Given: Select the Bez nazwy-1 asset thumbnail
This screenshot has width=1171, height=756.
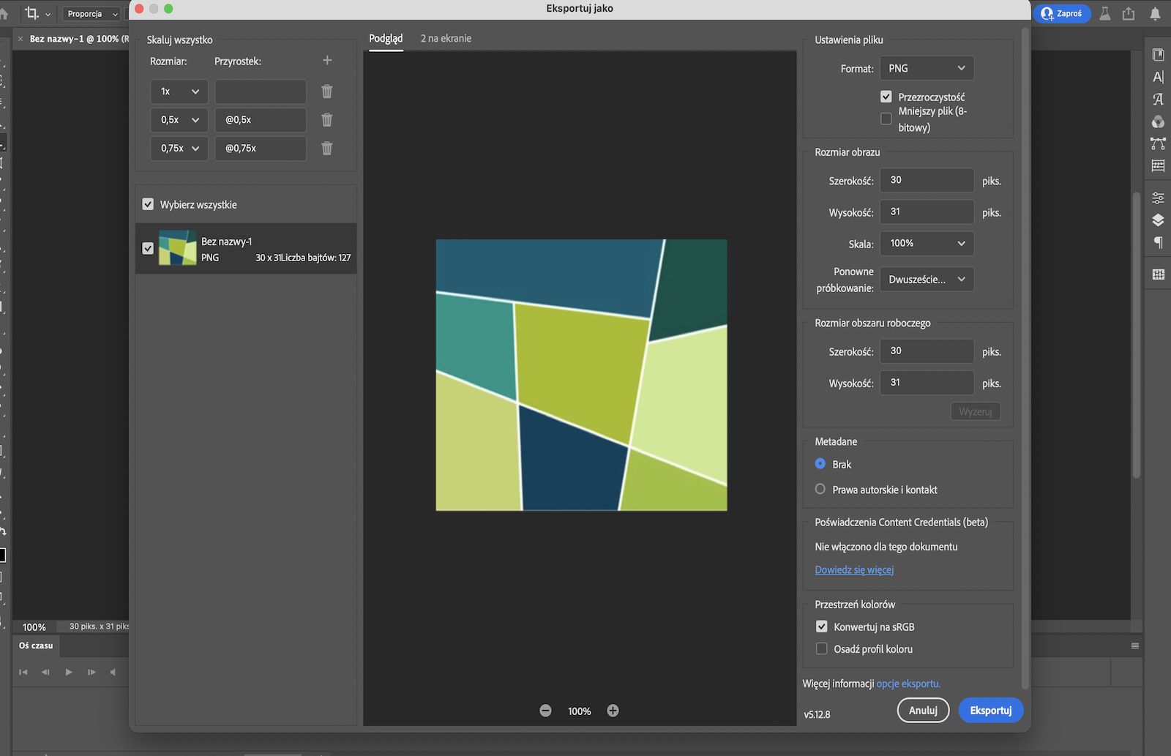Looking at the screenshot, I should [x=178, y=249].
